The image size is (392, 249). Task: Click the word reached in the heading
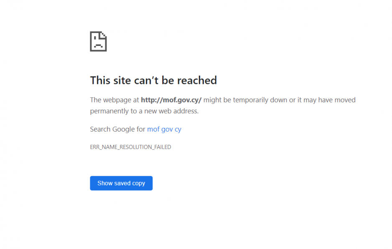(x=197, y=81)
